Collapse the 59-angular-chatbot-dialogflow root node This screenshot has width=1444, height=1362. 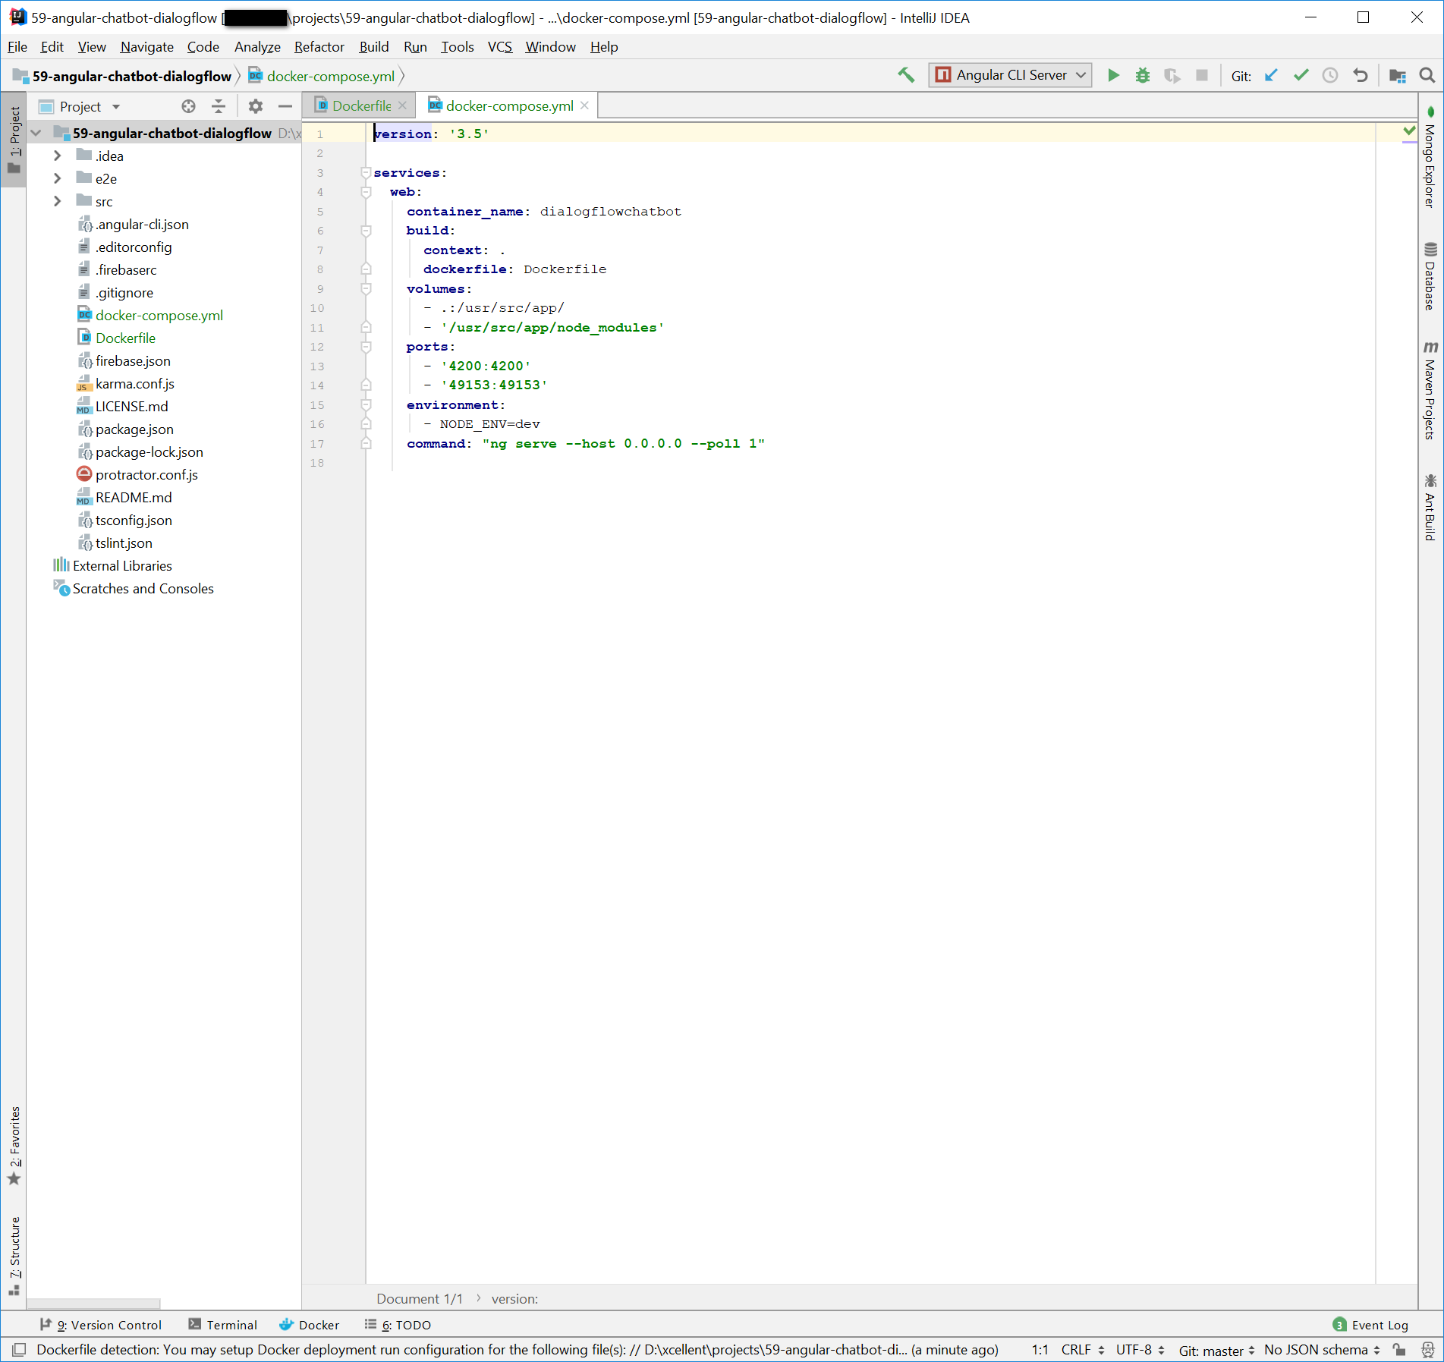click(x=36, y=133)
